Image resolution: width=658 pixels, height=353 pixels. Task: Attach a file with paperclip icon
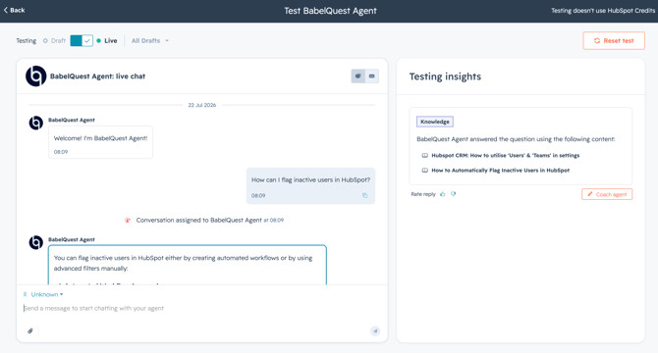click(30, 330)
